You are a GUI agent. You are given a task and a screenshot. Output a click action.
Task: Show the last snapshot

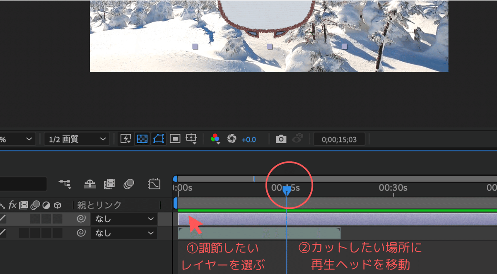coord(298,139)
